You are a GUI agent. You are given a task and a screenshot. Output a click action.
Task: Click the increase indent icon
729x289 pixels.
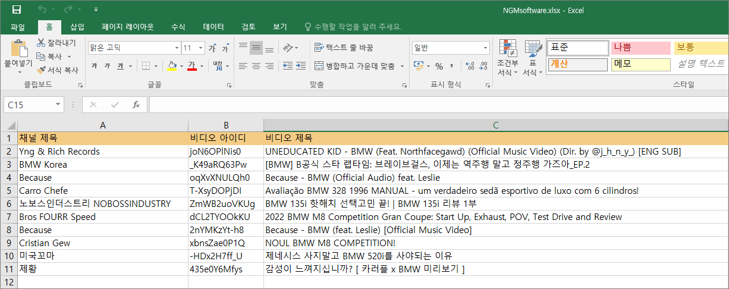click(x=300, y=65)
